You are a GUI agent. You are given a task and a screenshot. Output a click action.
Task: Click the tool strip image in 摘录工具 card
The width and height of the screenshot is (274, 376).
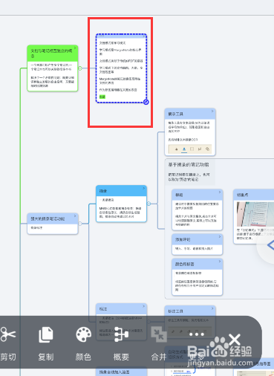click(x=190, y=149)
